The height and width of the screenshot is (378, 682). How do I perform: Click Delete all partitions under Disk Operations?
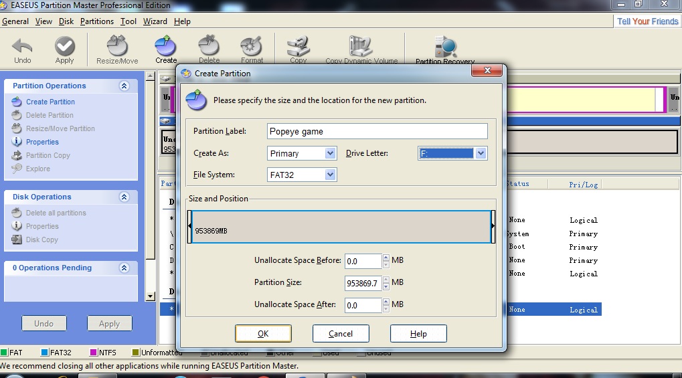(56, 213)
